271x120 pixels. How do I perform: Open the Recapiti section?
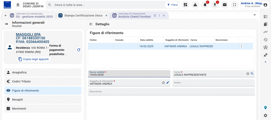[43, 100]
